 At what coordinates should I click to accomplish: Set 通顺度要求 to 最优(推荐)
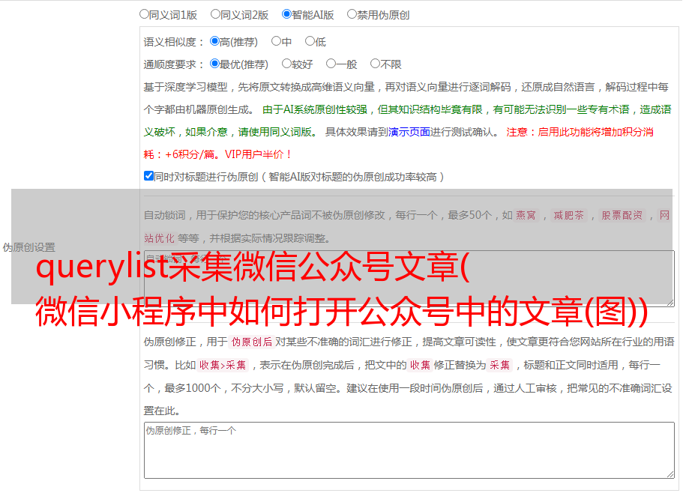point(214,64)
